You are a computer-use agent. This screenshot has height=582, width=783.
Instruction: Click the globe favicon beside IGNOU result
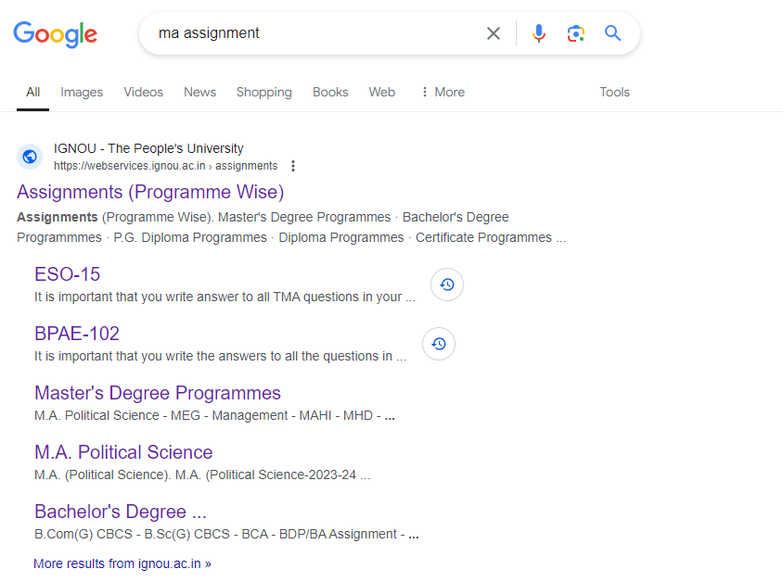[x=30, y=156]
